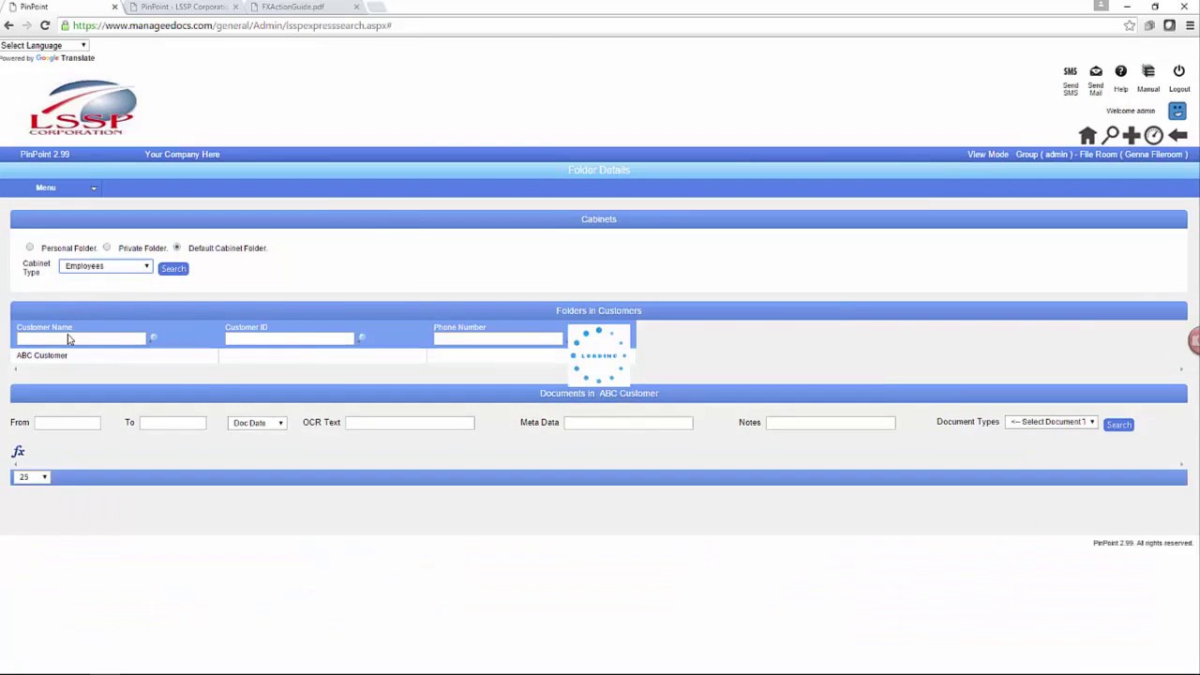1200x675 pixels.
Task: Open the Send Mail envelope icon
Action: [x=1096, y=71]
